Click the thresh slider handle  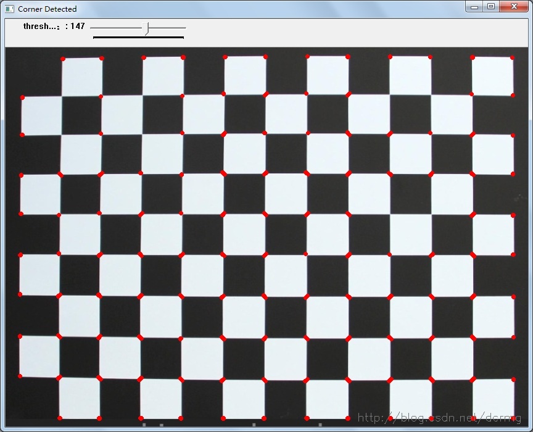click(x=146, y=28)
